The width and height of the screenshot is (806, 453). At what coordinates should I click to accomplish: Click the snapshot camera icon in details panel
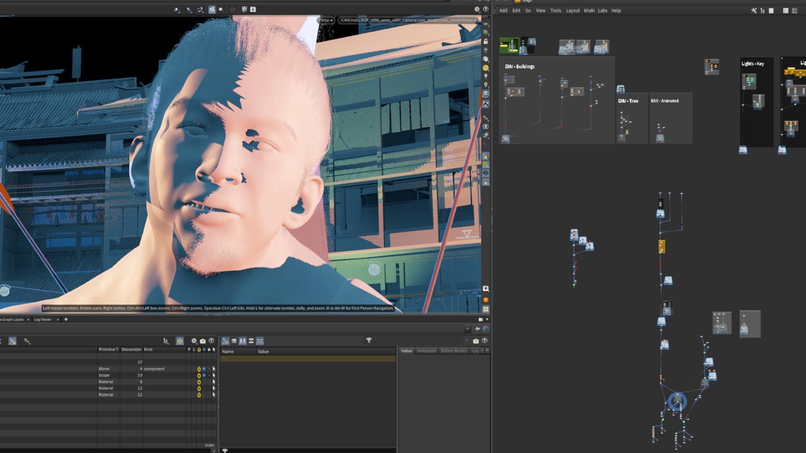click(x=476, y=341)
